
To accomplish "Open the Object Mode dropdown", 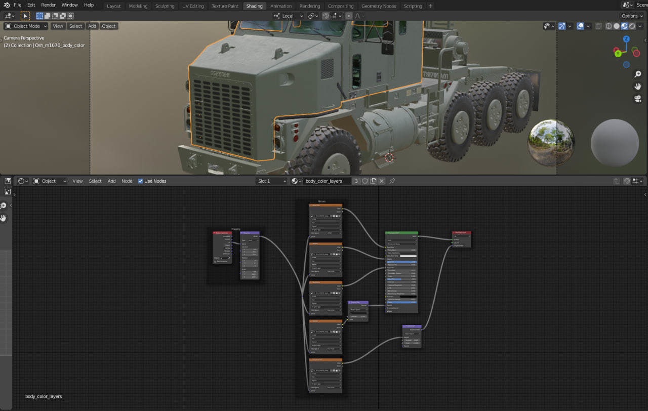I will coord(26,26).
